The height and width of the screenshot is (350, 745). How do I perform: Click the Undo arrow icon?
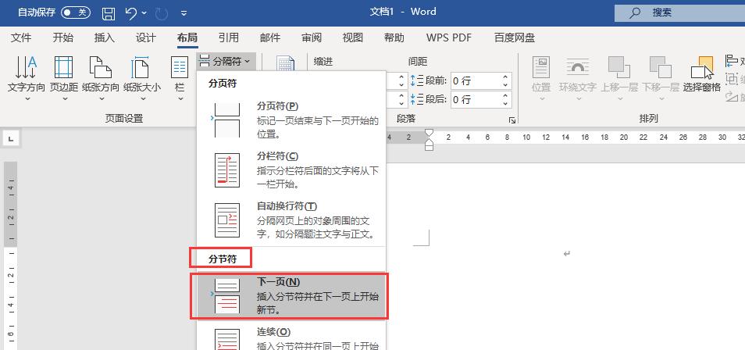[x=132, y=13]
